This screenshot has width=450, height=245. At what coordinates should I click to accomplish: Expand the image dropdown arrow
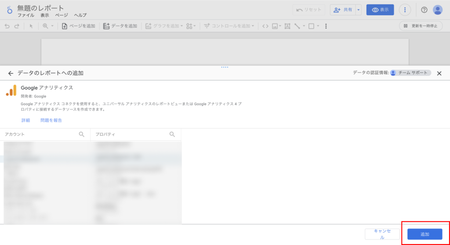[x=280, y=26]
